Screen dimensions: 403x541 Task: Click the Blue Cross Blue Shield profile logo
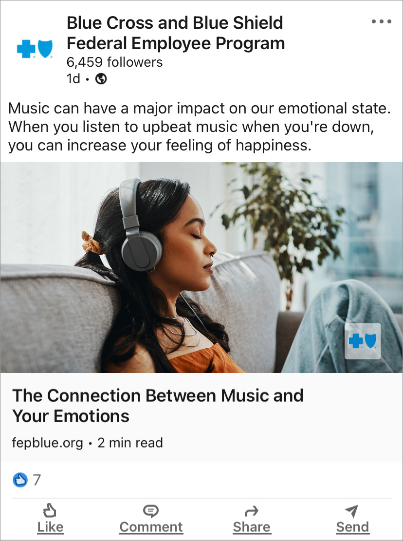pos(35,49)
